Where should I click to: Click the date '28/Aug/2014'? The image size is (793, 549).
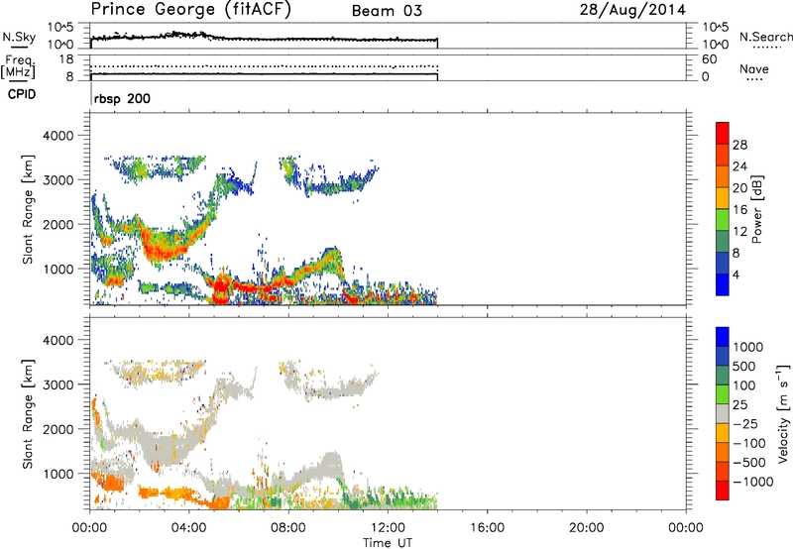click(632, 10)
